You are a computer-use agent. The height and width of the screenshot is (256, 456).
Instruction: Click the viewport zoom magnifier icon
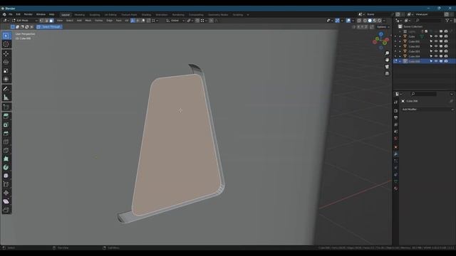(387, 53)
